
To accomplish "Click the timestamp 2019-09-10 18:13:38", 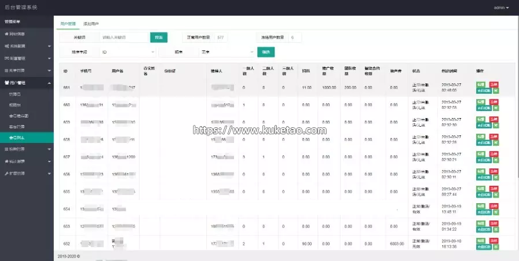I will pos(451,244).
